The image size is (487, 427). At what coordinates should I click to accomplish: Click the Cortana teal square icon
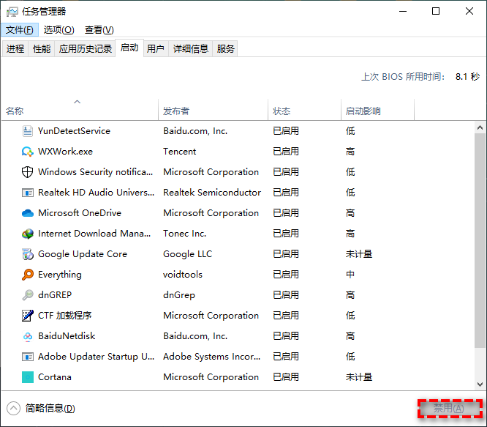coord(27,377)
